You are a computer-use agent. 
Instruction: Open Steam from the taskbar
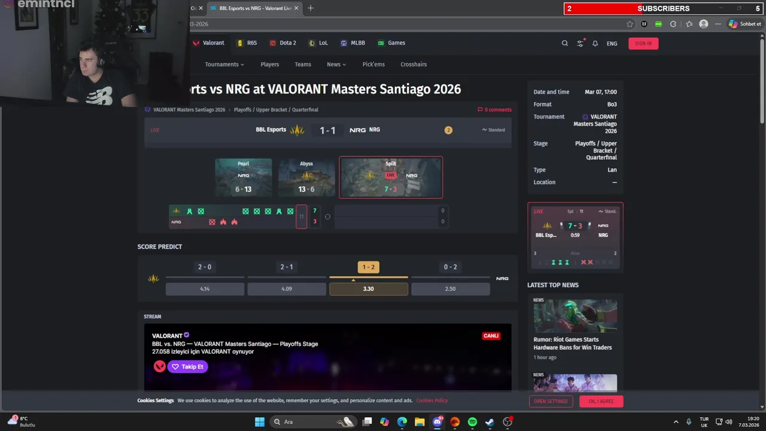coord(490,422)
